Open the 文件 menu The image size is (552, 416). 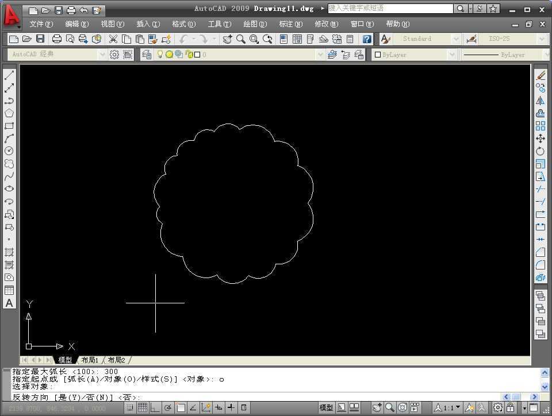[41, 24]
